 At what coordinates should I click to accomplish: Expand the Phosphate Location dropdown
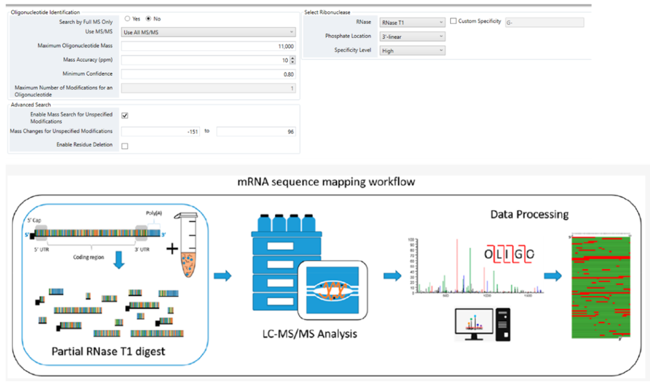coord(412,37)
